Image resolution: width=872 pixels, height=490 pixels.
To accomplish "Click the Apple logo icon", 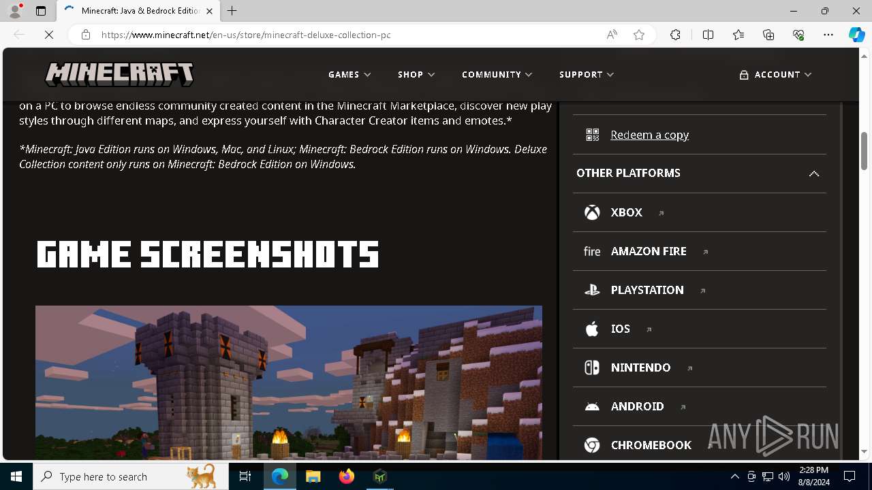I will coord(592,329).
